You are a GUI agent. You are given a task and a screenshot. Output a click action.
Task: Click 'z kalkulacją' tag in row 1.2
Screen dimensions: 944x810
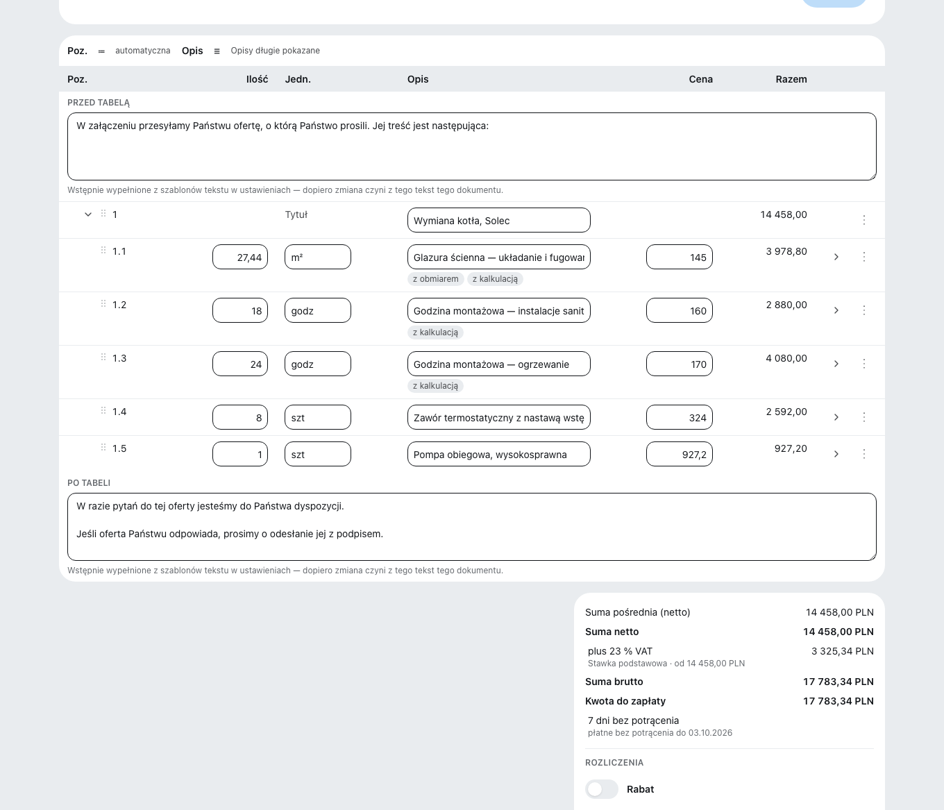[x=435, y=332]
